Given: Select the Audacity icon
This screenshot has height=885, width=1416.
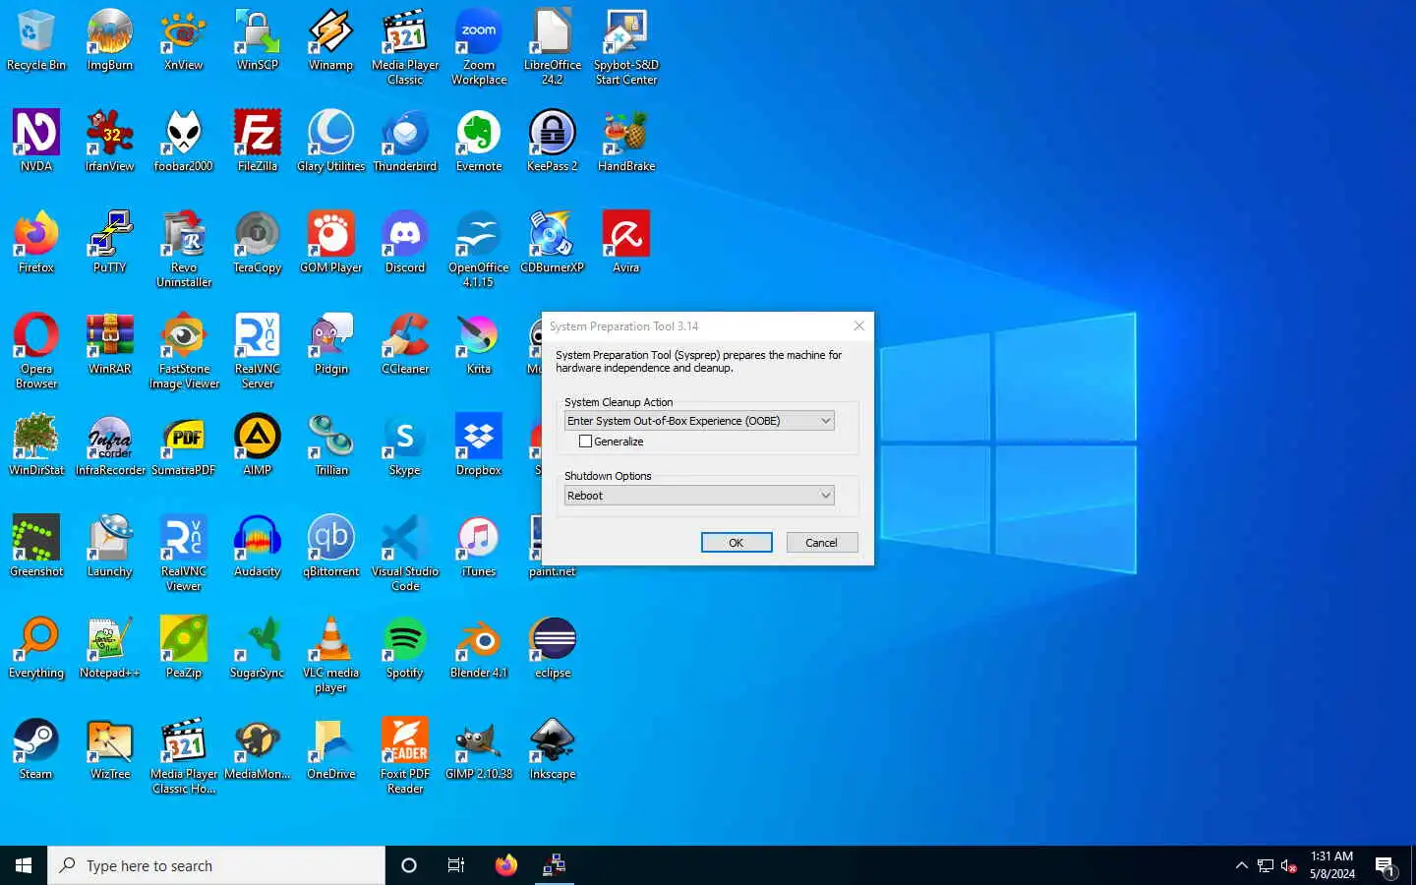Looking at the screenshot, I should coord(258,548).
